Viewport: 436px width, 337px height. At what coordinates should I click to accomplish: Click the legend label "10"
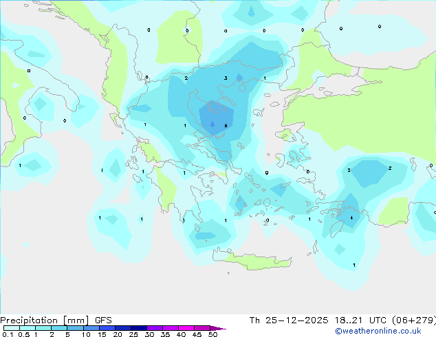pyautogui.click(x=86, y=334)
